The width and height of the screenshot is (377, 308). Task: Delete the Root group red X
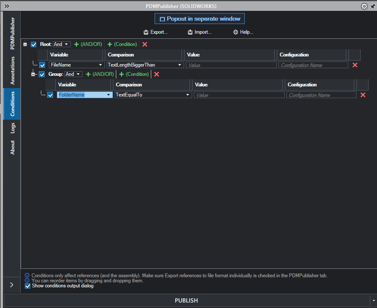coord(145,44)
